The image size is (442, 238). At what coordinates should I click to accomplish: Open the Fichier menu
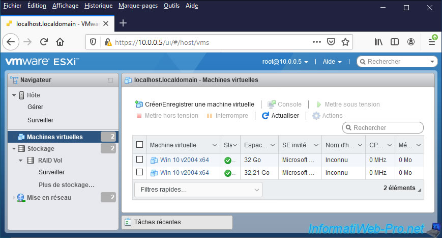point(12,6)
